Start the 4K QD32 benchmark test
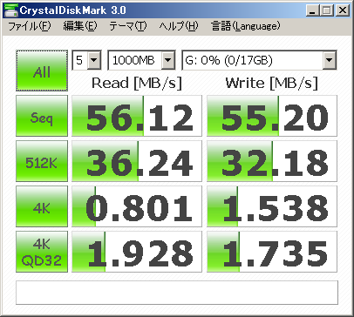This screenshot has width=354, height=317. tap(42, 252)
